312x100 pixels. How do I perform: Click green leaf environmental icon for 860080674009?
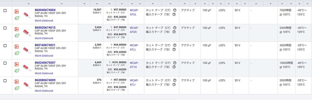coord(17,88)
